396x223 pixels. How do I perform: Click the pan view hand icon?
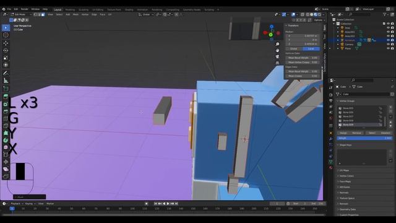click(277, 50)
